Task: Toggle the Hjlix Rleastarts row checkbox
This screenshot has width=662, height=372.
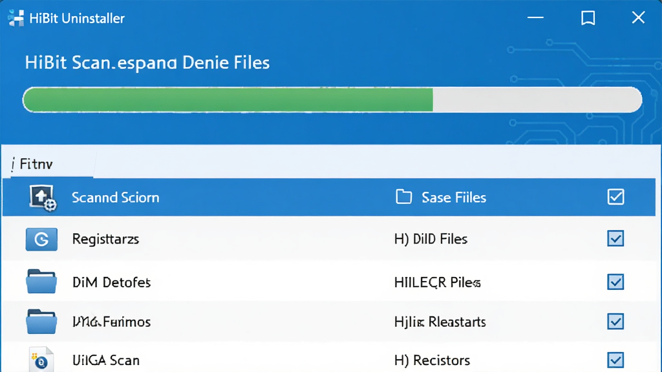Action: 615,322
